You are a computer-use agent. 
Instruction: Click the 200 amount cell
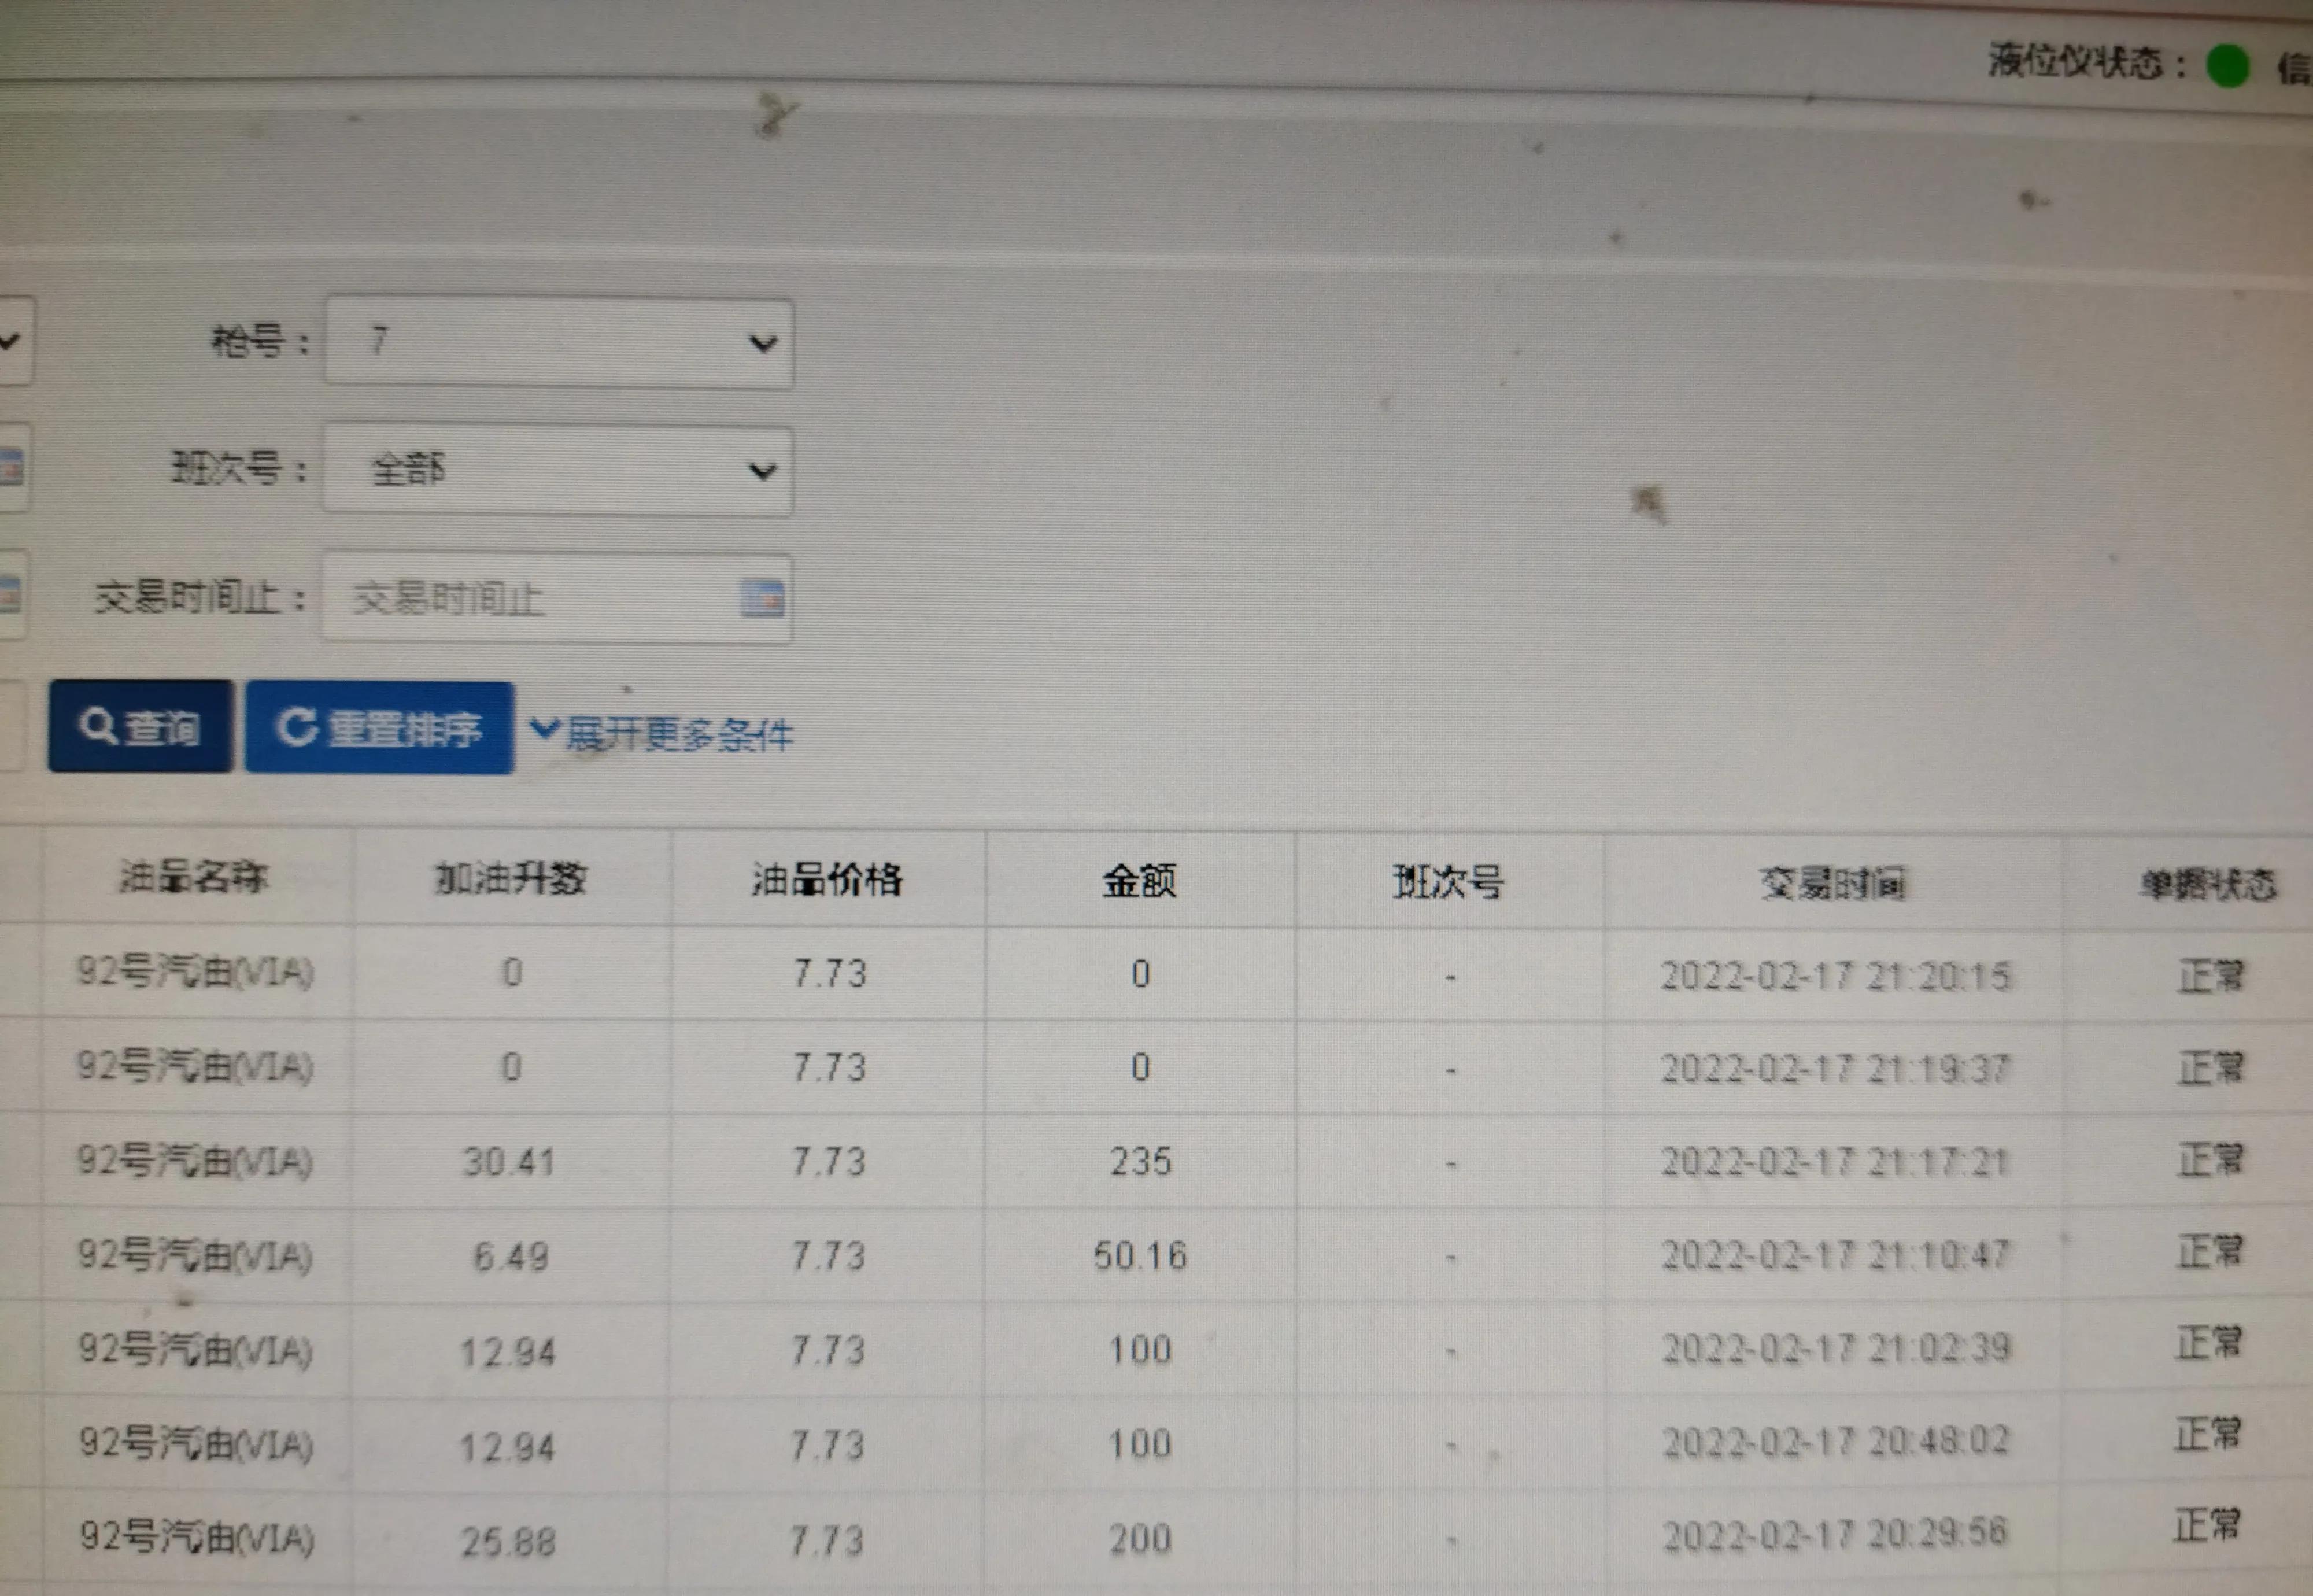coord(1140,1539)
